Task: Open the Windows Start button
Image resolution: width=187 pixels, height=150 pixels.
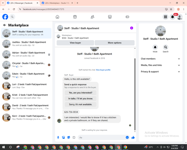Action: point(3,147)
